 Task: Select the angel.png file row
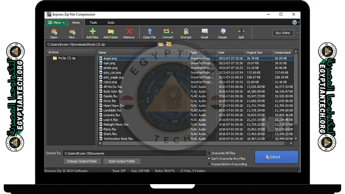196,58
